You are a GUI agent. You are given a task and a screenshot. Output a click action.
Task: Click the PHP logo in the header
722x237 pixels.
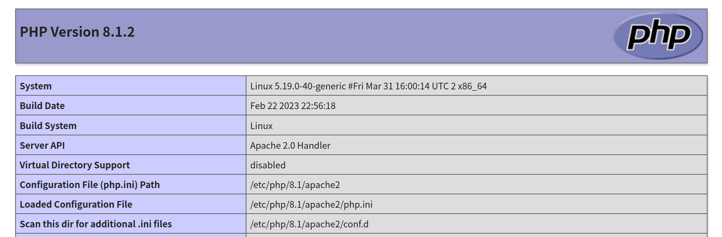pos(658,36)
